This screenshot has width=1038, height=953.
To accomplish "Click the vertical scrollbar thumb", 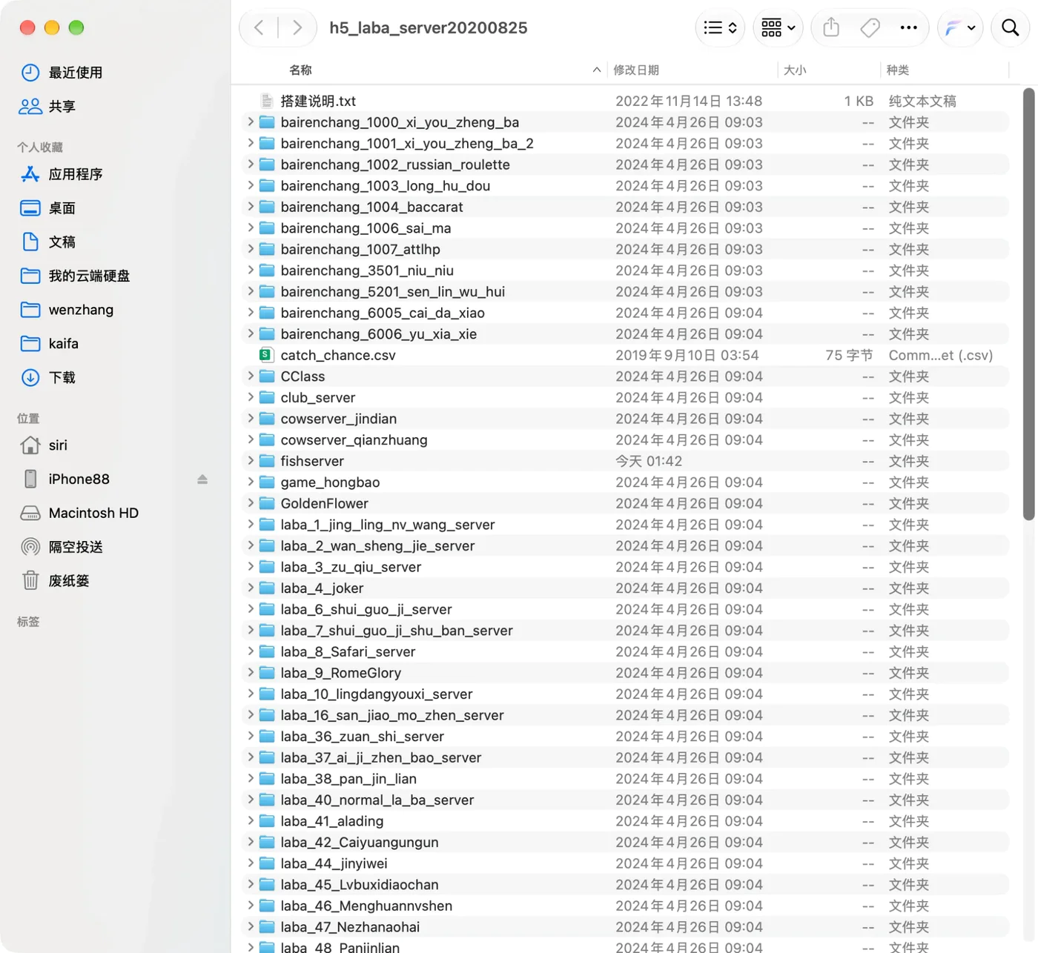I will [1028, 304].
